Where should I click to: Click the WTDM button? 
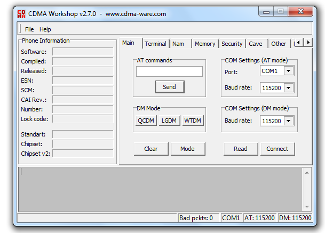coord(193,120)
